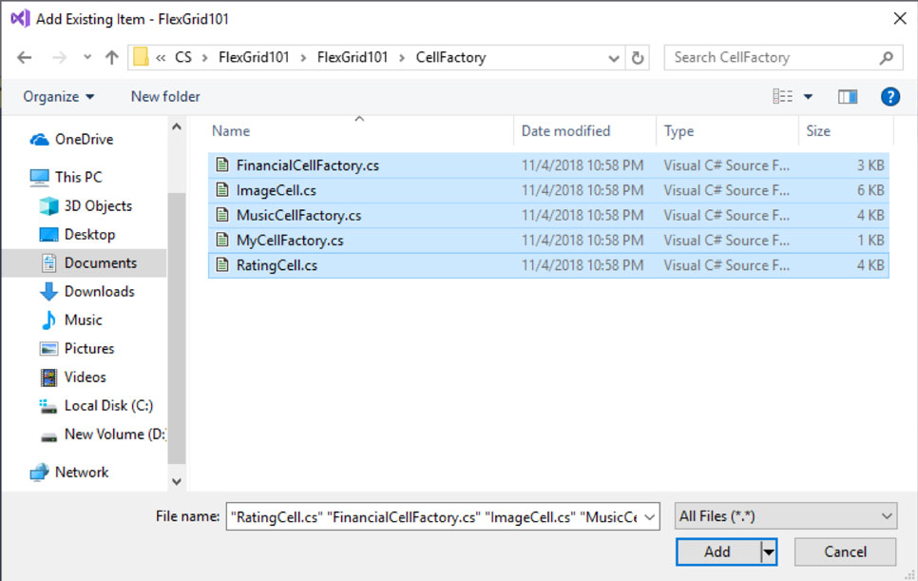Go back to the previous folder
Viewport: 918px width, 581px height.
pyautogui.click(x=24, y=57)
